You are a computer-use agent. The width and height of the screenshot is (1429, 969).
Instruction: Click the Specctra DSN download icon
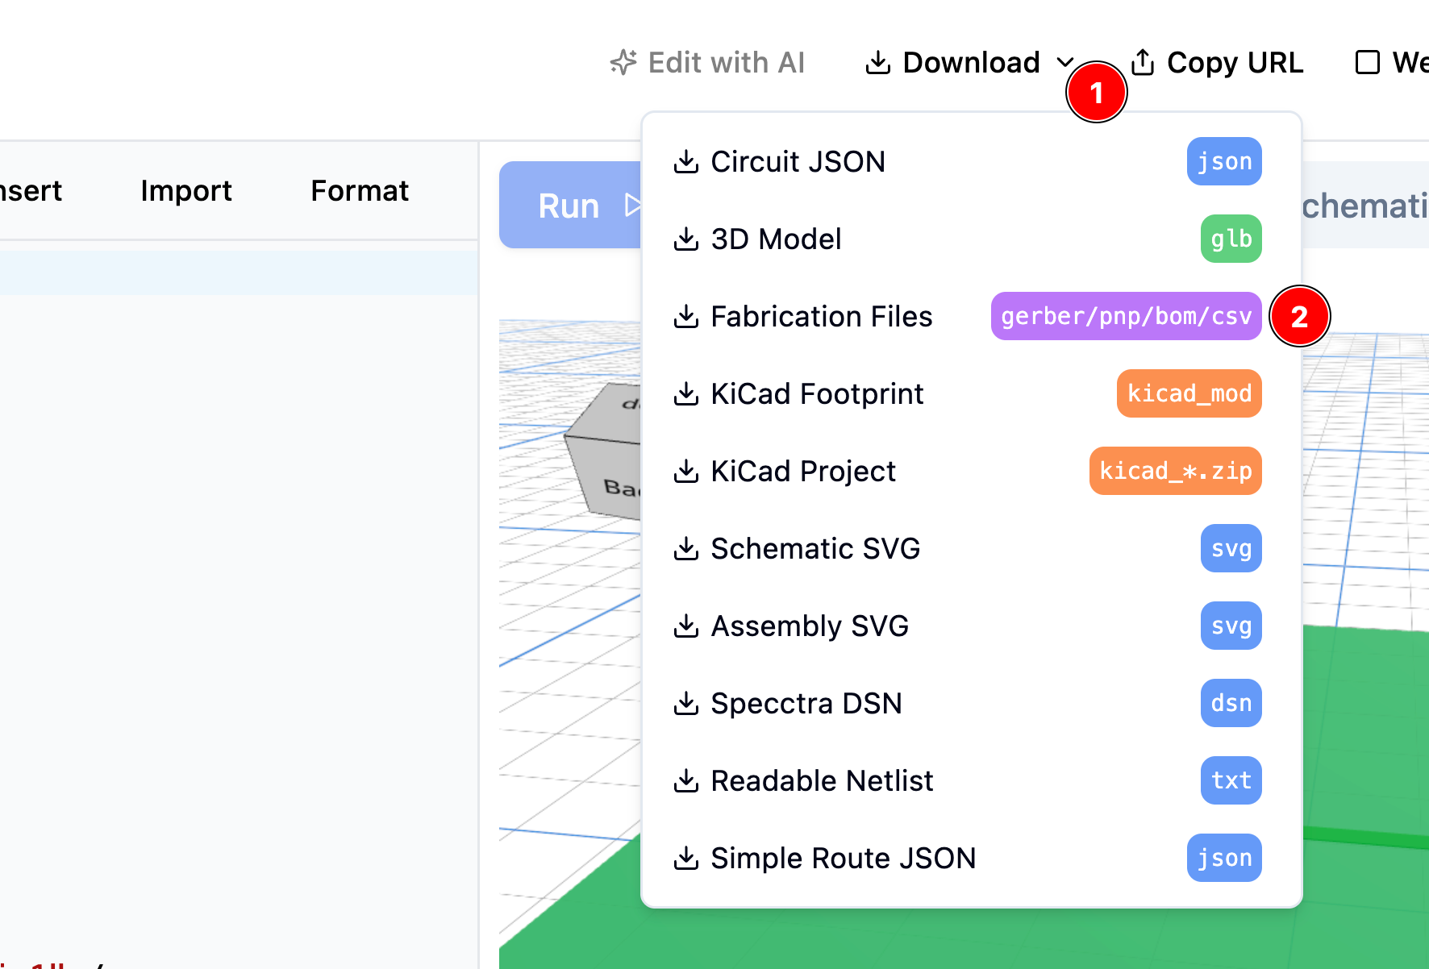point(687,703)
